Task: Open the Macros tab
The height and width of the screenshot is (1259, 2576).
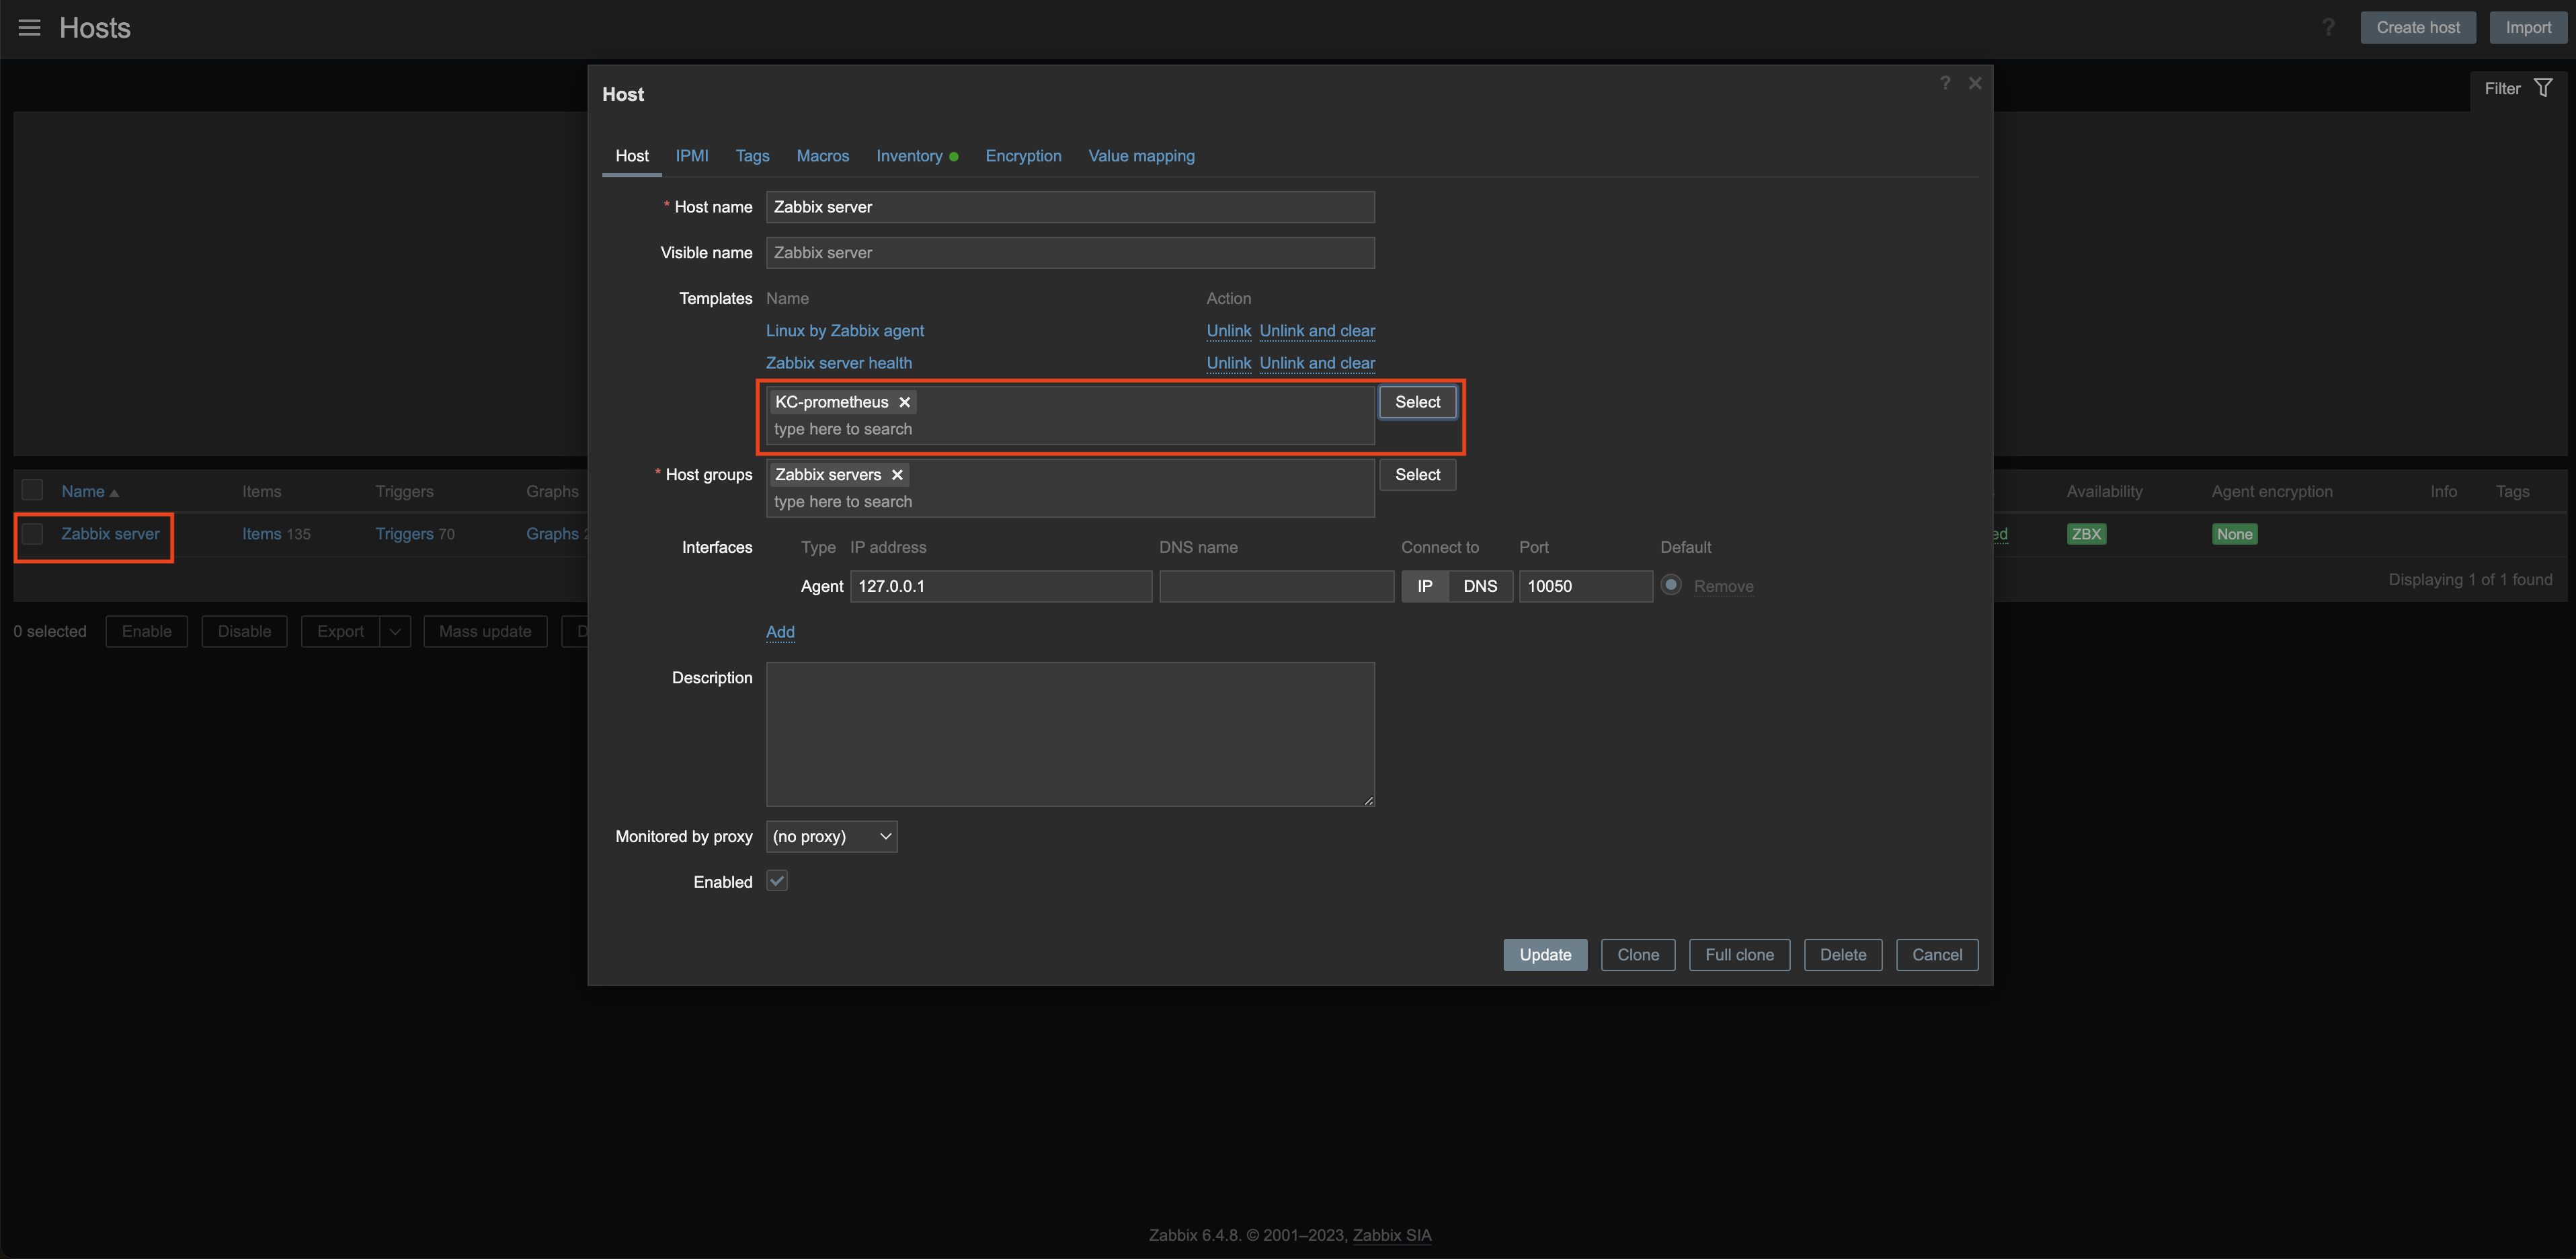Action: pyautogui.click(x=822, y=156)
